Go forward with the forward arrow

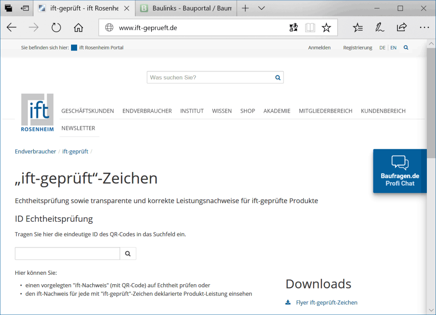[x=34, y=27]
